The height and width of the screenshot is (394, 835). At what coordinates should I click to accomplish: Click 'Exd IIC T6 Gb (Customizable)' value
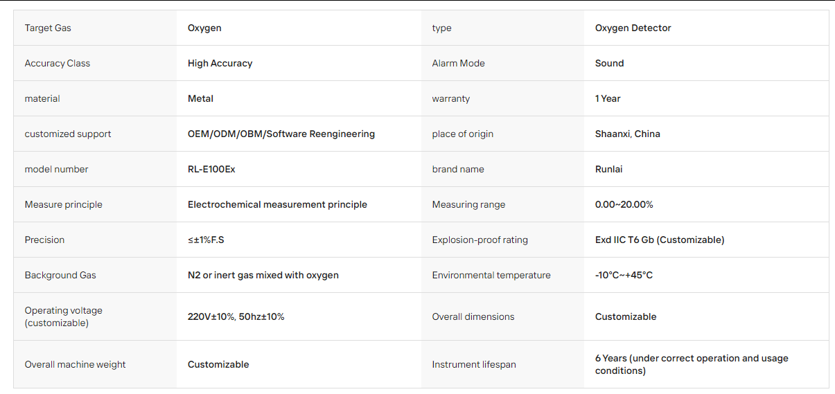[x=660, y=240]
